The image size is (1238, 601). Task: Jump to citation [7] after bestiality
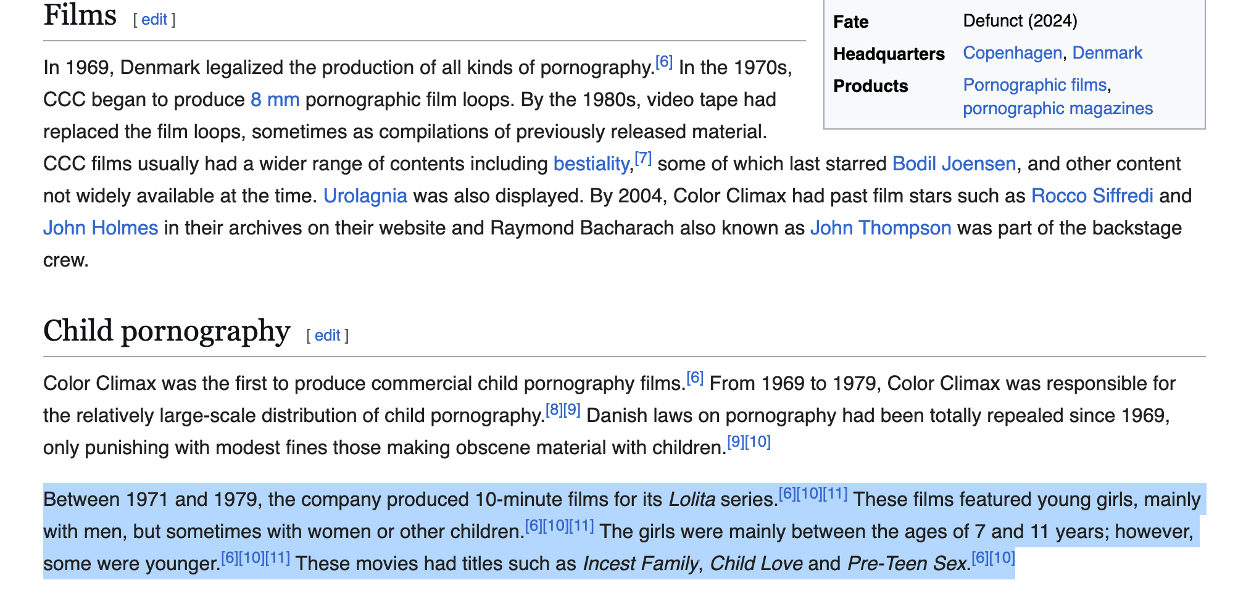(643, 158)
